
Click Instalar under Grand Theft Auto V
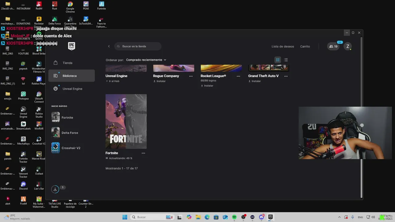[x=254, y=81]
